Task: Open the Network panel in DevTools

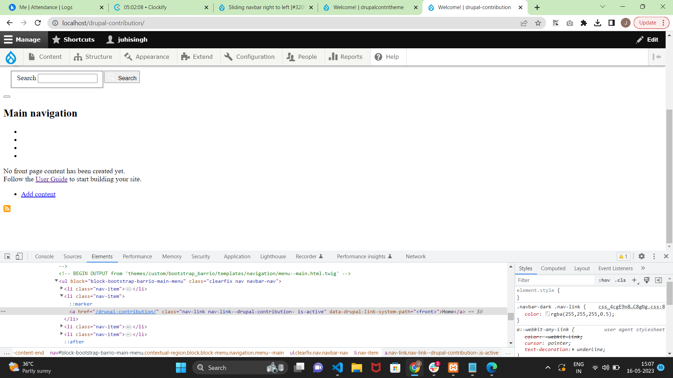Action: coord(415,256)
